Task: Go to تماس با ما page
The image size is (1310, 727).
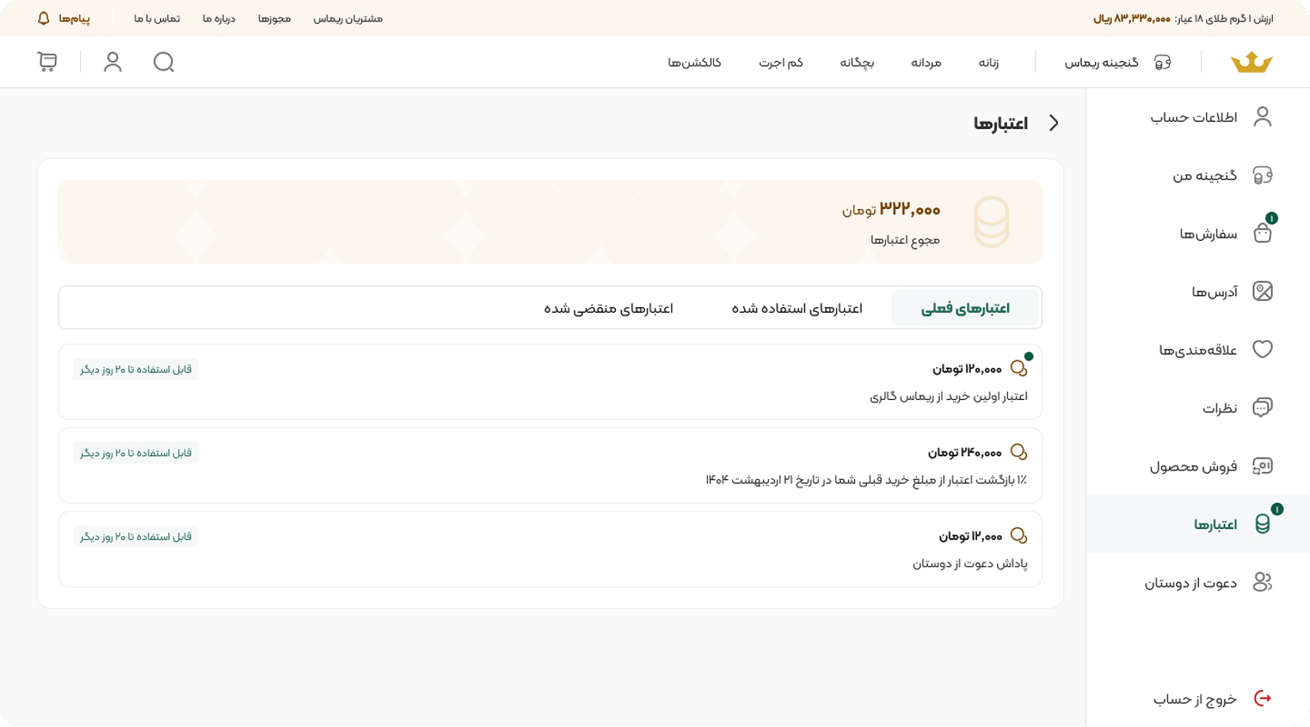Action: (157, 18)
